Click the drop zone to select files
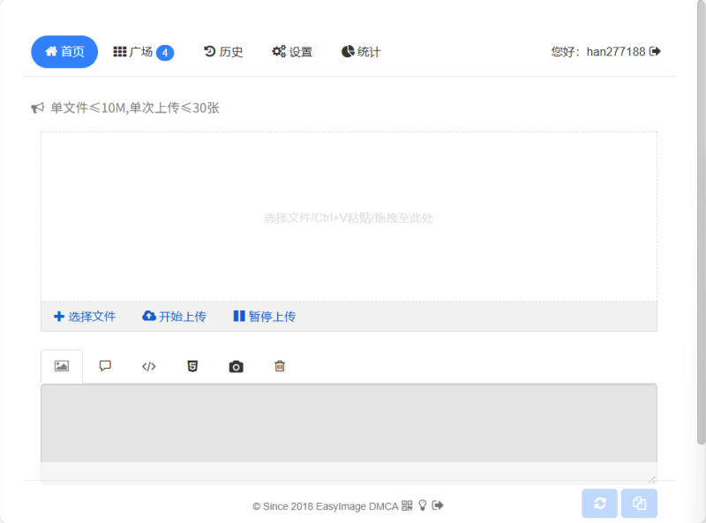 tap(349, 217)
